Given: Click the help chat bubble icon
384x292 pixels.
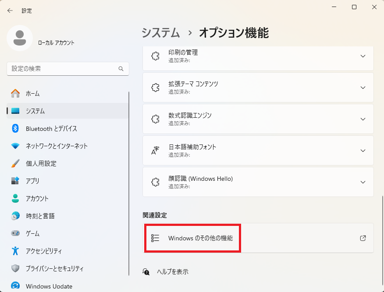Looking at the screenshot, I should (x=146, y=272).
